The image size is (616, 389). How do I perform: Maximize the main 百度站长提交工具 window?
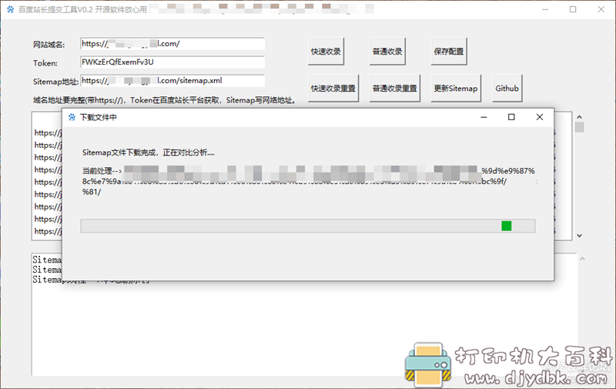point(573,9)
